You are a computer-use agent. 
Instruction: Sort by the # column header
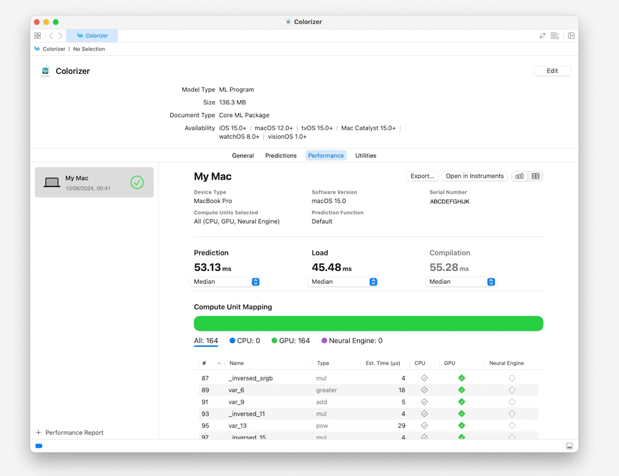click(x=211, y=363)
